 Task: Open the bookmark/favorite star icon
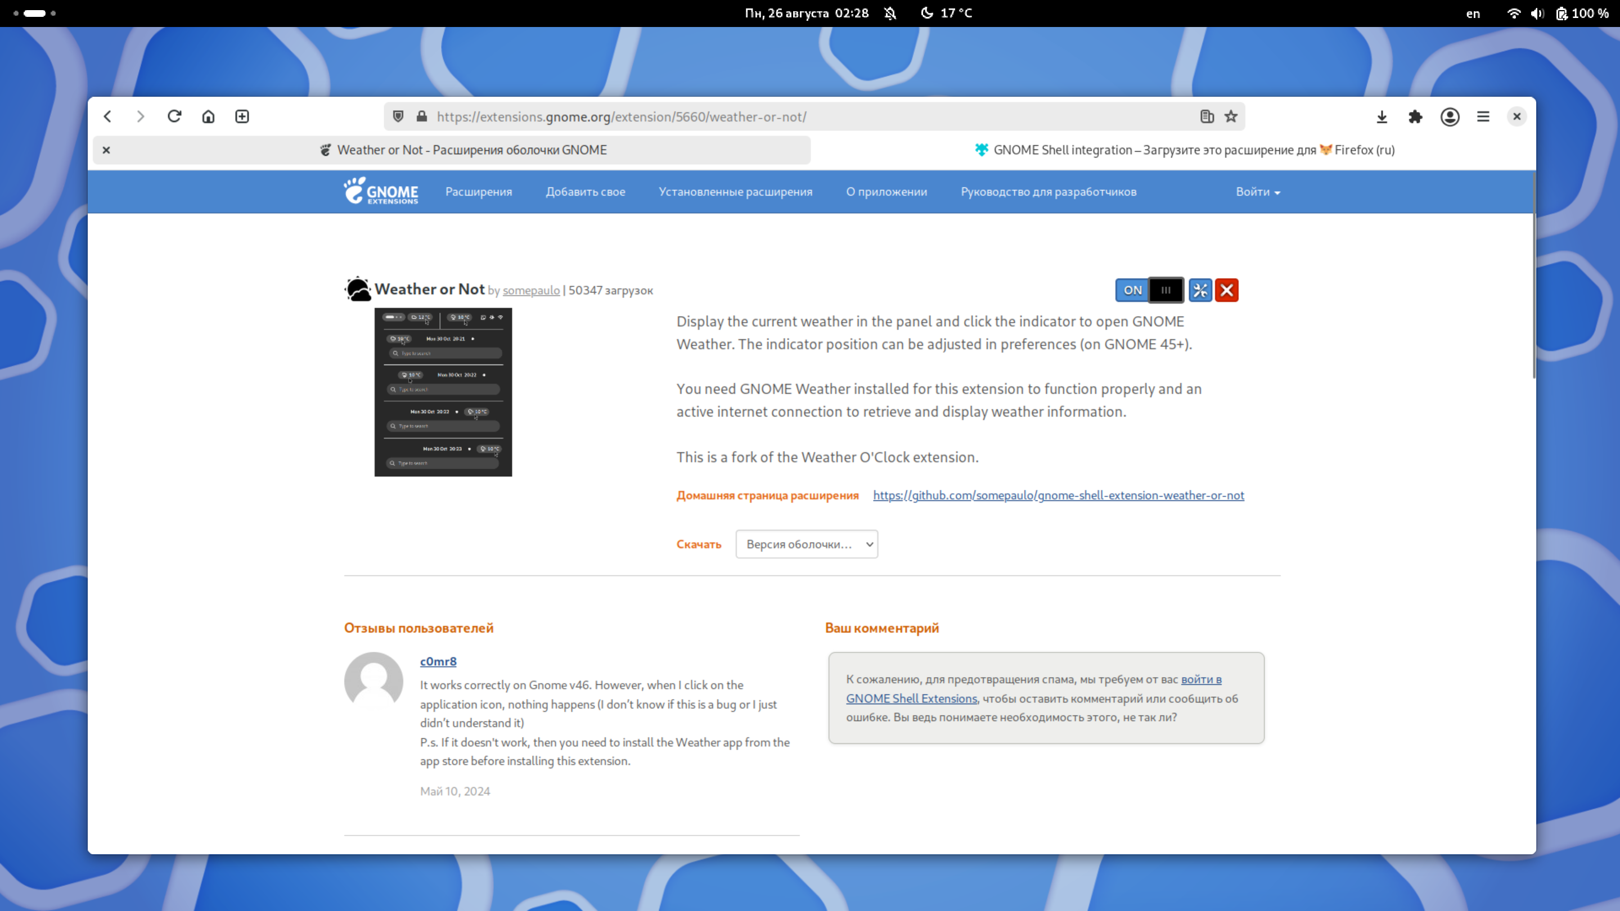tap(1232, 116)
